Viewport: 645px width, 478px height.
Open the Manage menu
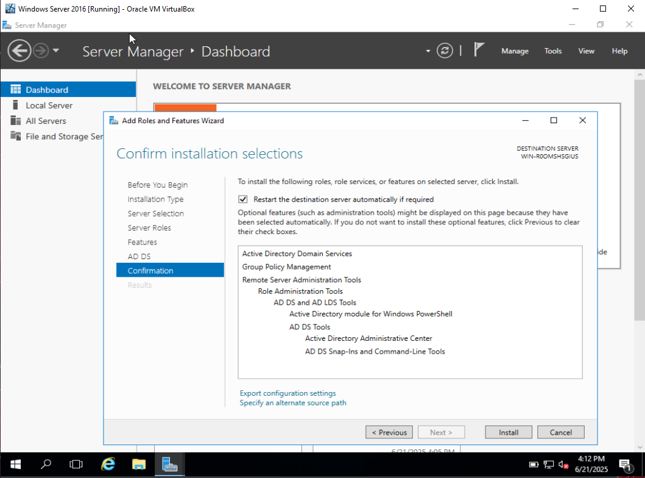point(515,51)
